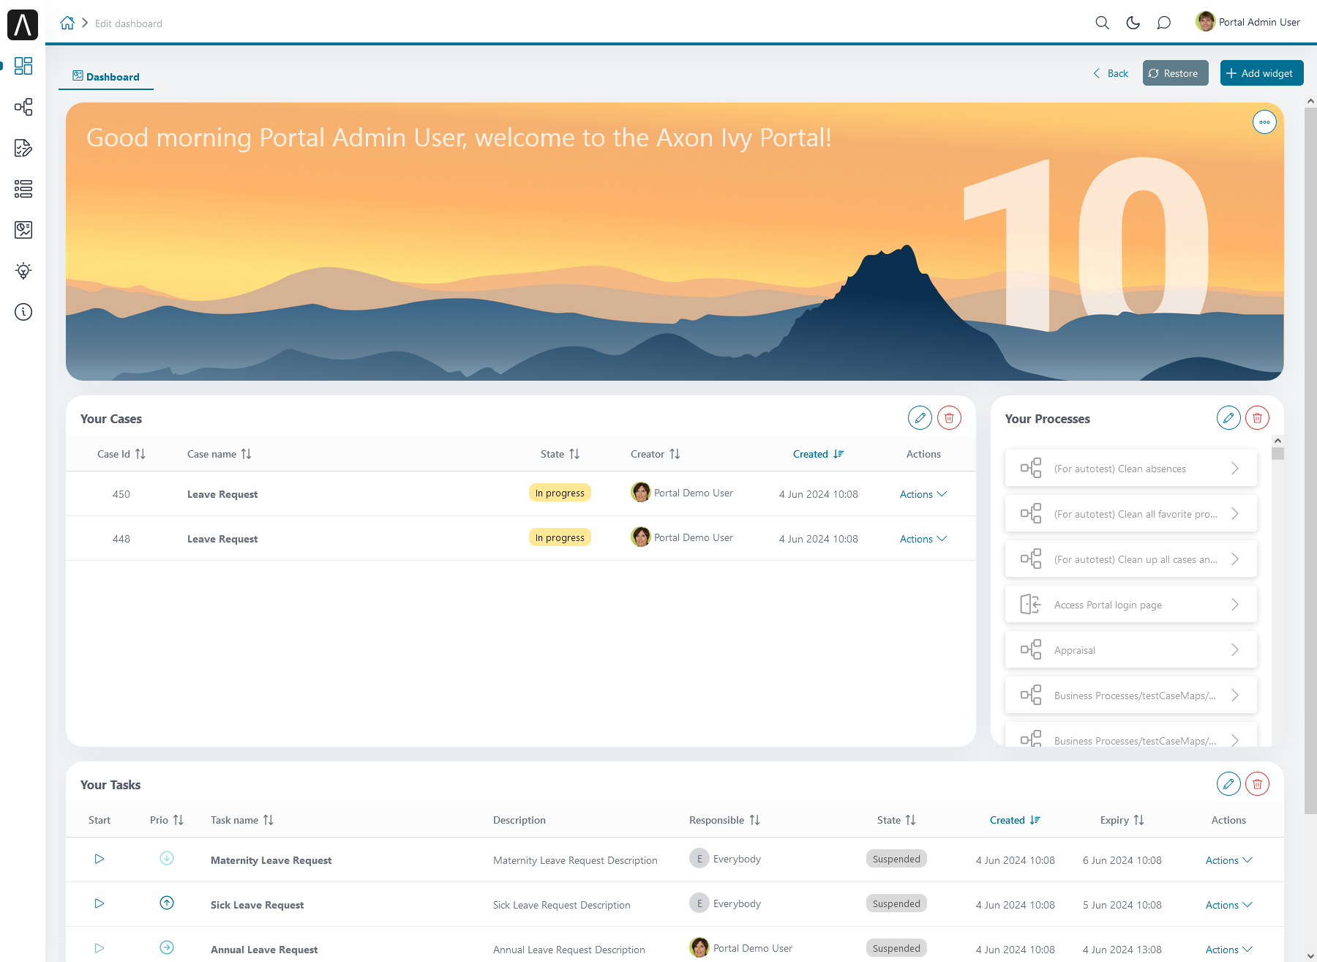
Task: Expand Actions for Maternity Leave Request
Action: click(1229, 860)
